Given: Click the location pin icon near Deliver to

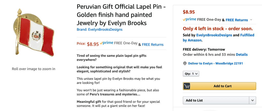Looking at the screenshot, I should coord(185,63).
